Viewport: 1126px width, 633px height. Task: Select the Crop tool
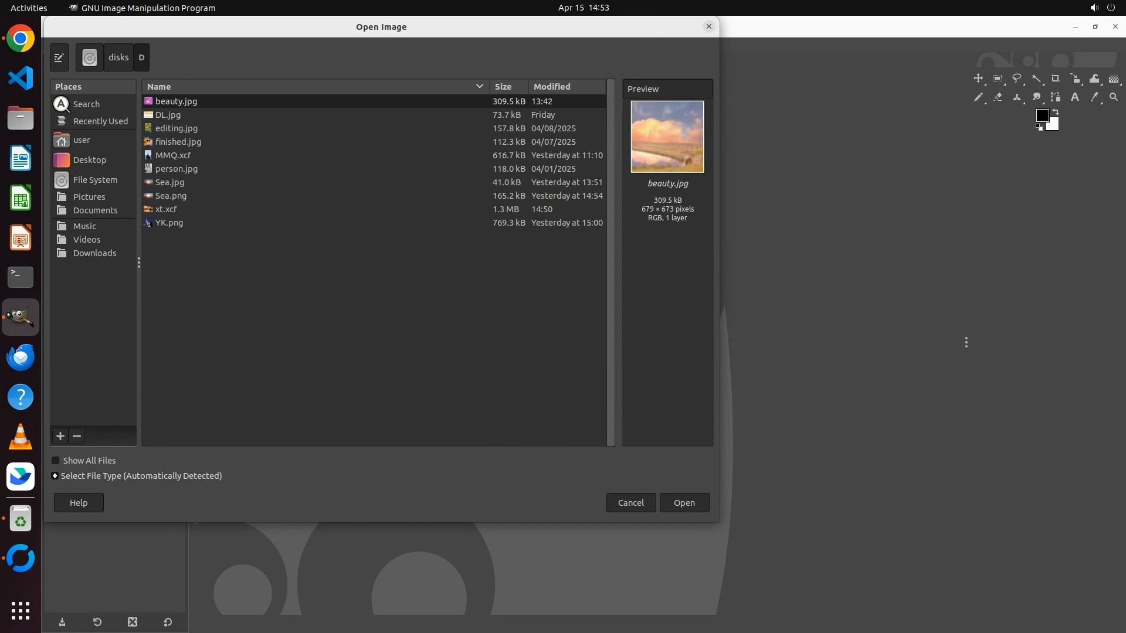tap(1056, 79)
